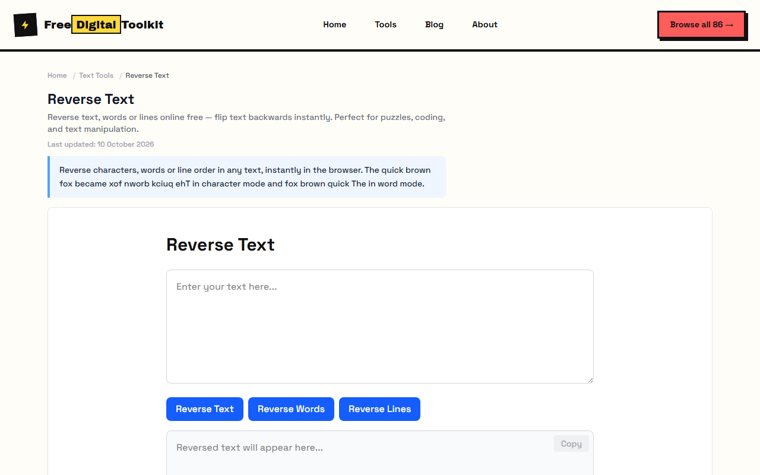The height and width of the screenshot is (475, 760).
Task: Click the Reversed text output area
Action: click(x=380, y=453)
